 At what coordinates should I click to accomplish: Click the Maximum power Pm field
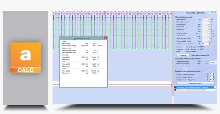(x=206, y=20)
